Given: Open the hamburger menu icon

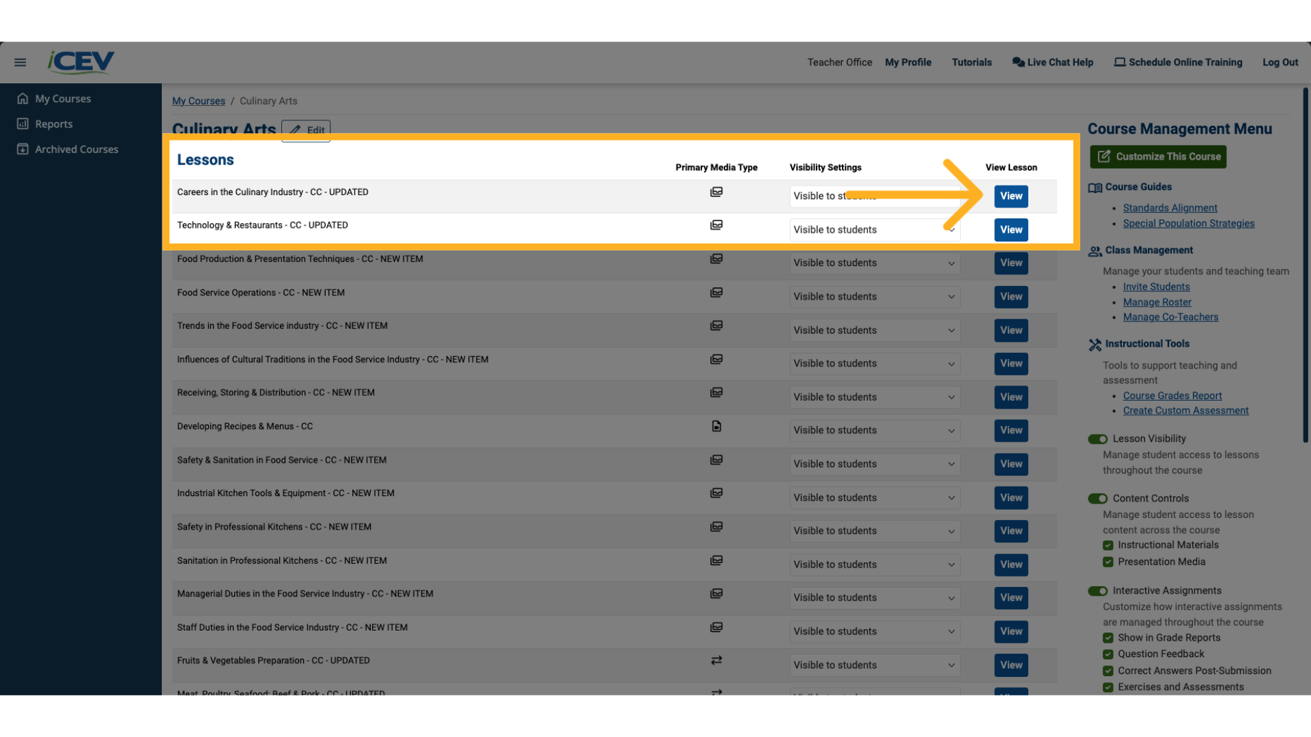Looking at the screenshot, I should point(20,62).
